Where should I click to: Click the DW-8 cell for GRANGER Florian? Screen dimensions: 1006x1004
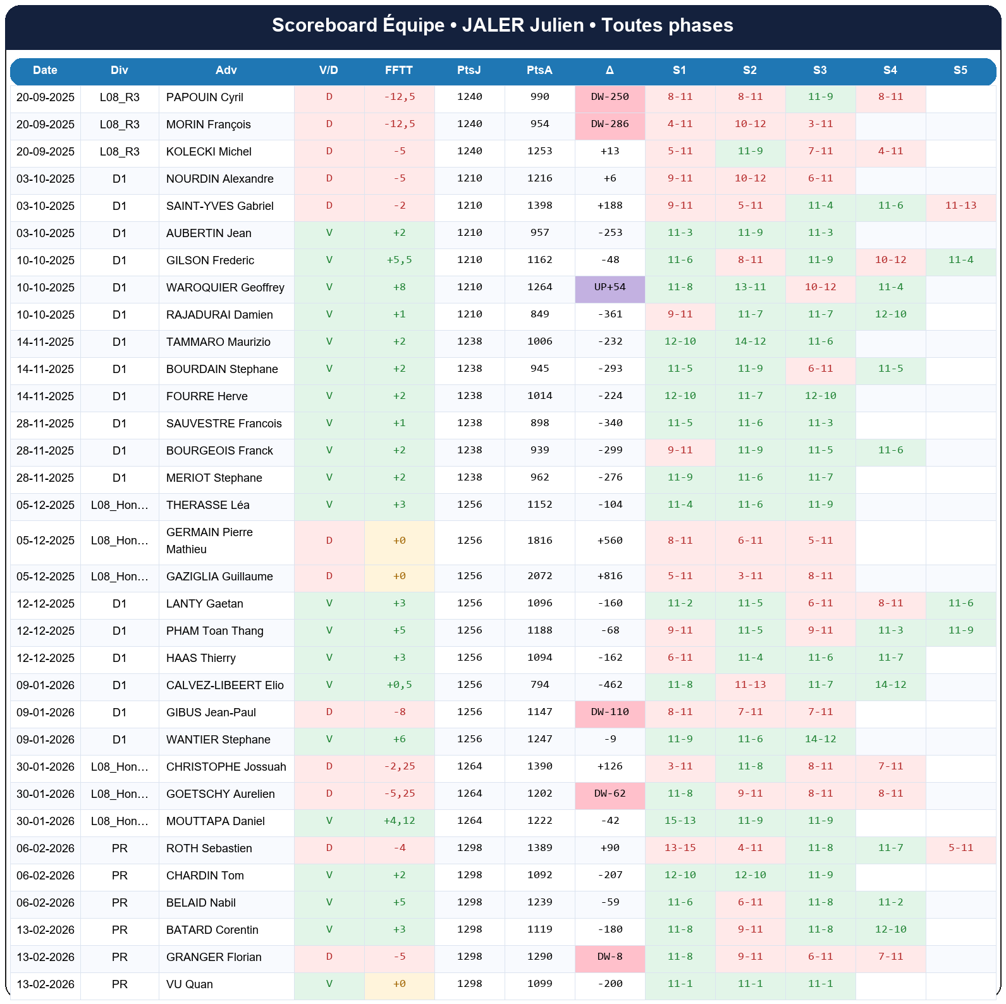tap(610, 957)
